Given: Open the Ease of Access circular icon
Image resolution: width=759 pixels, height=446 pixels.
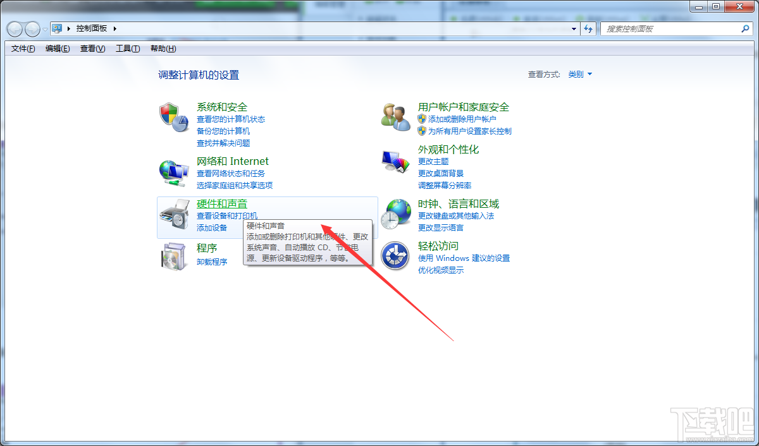Looking at the screenshot, I should coord(396,256).
